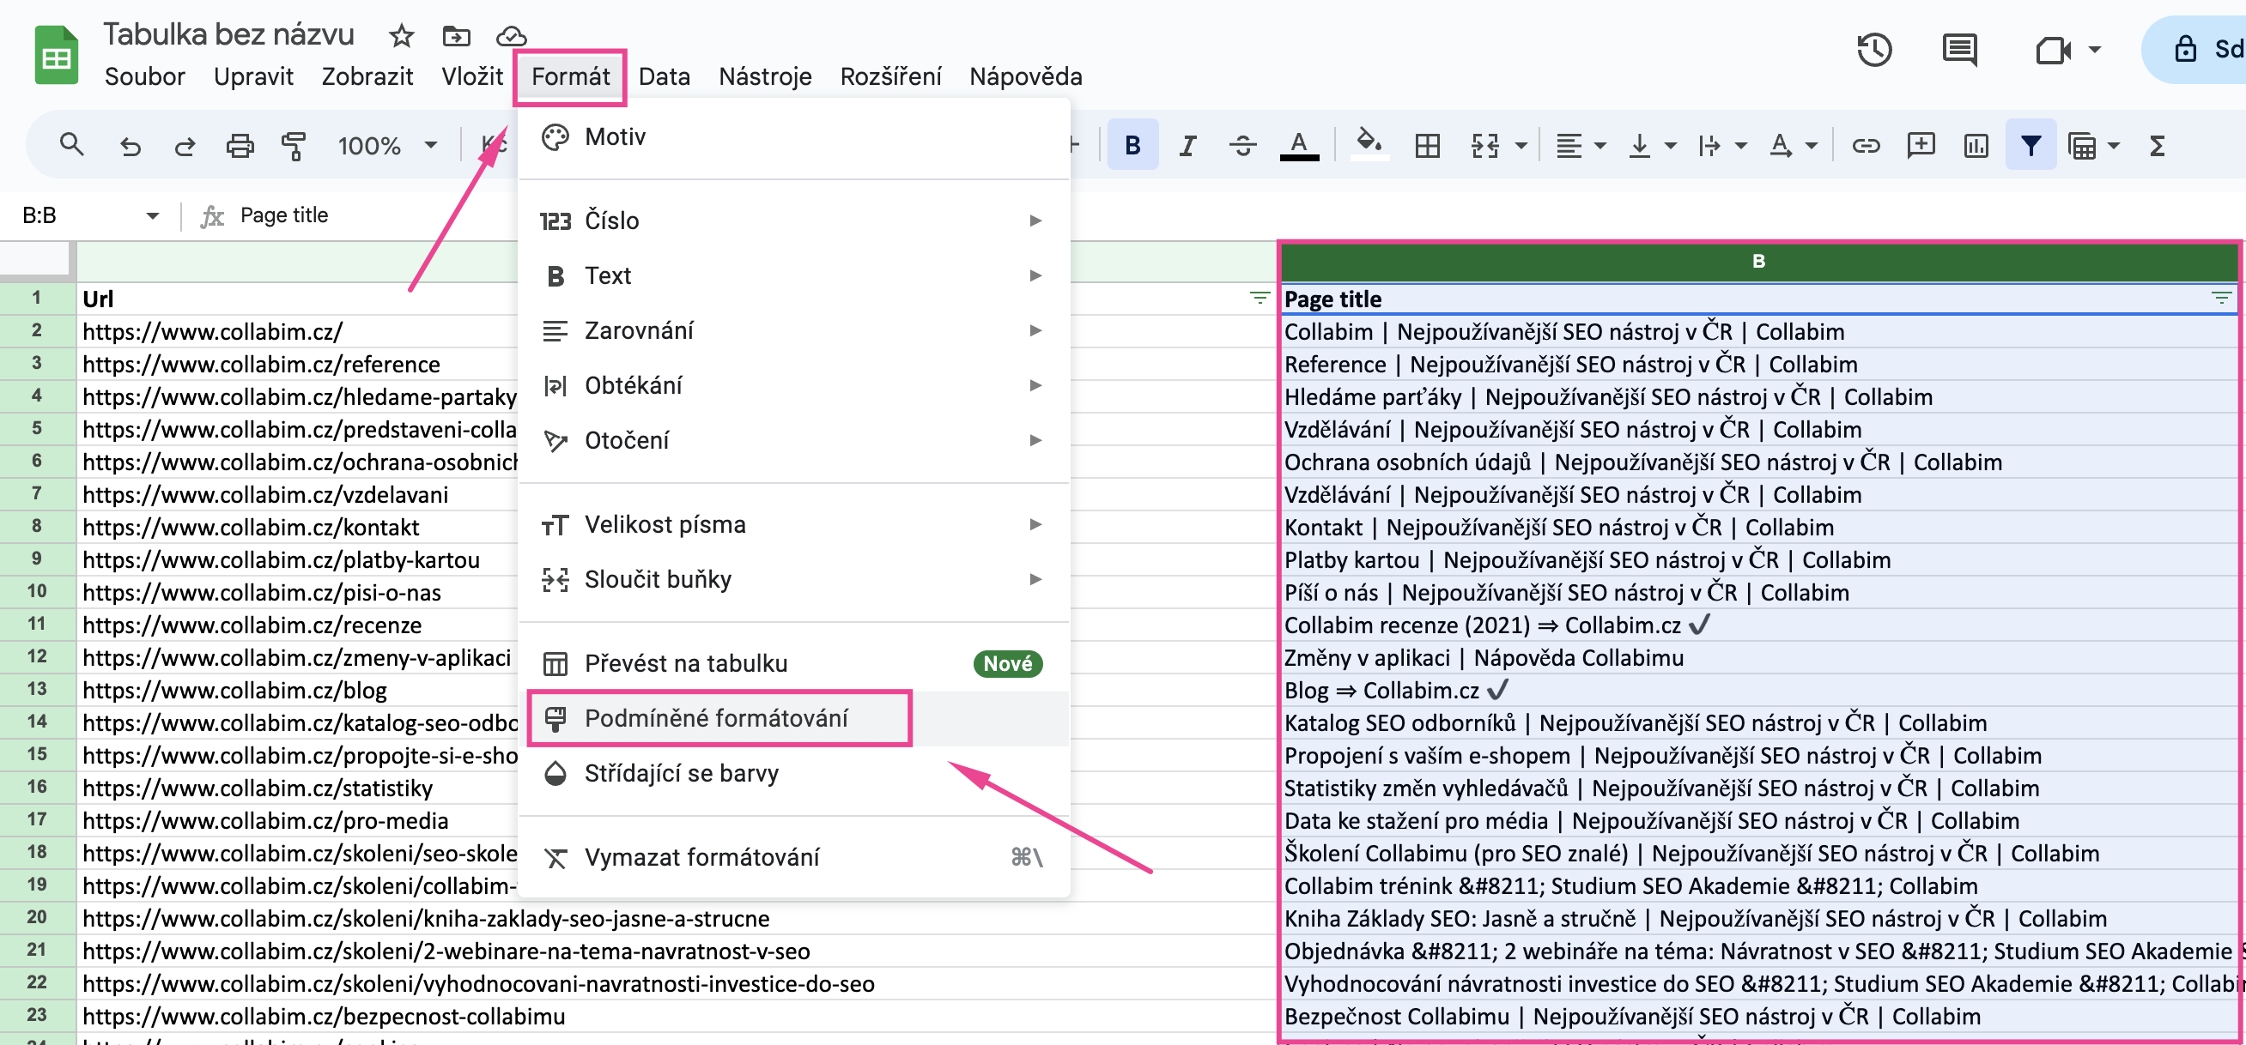
Task: Click document title Tabulka bez názvu
Action: (228, 34)
